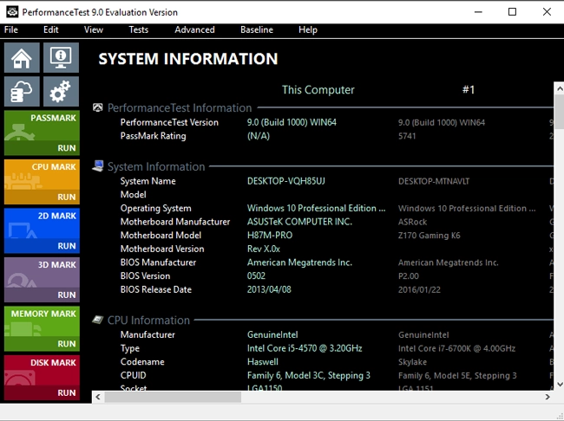Go to the Home screen icon
Viewport: 564px width, 421px height.
(22, 58)
